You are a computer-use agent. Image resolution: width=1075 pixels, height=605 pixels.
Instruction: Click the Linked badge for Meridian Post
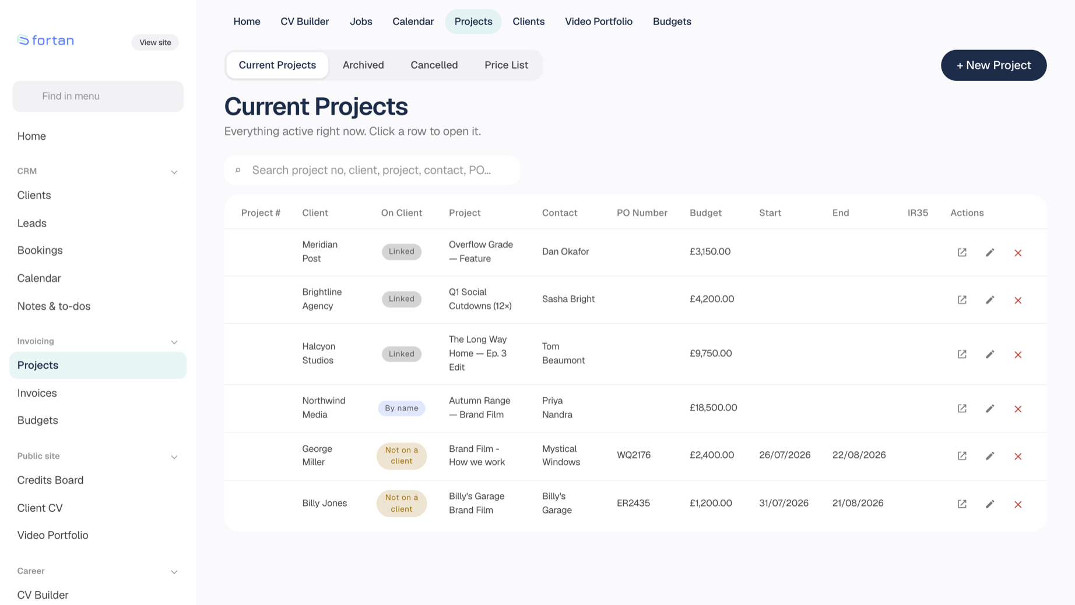(402, 252)
